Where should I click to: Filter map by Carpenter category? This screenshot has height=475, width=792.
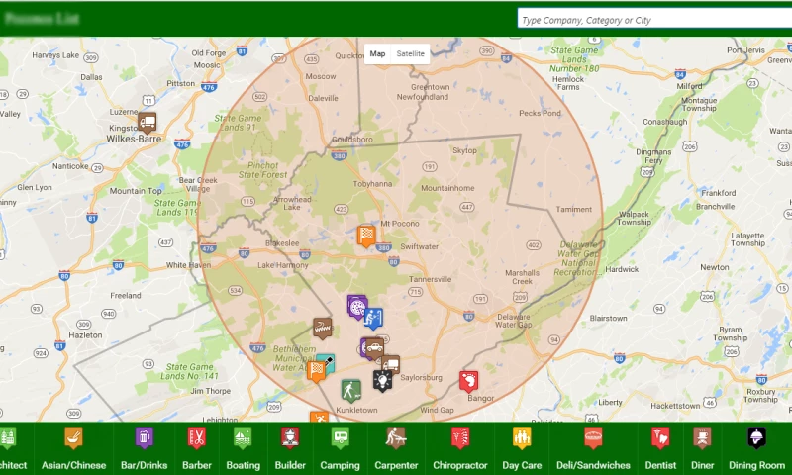(x=396, y=448)
